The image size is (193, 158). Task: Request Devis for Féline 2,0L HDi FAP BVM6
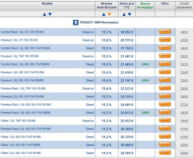pos(165,152)
